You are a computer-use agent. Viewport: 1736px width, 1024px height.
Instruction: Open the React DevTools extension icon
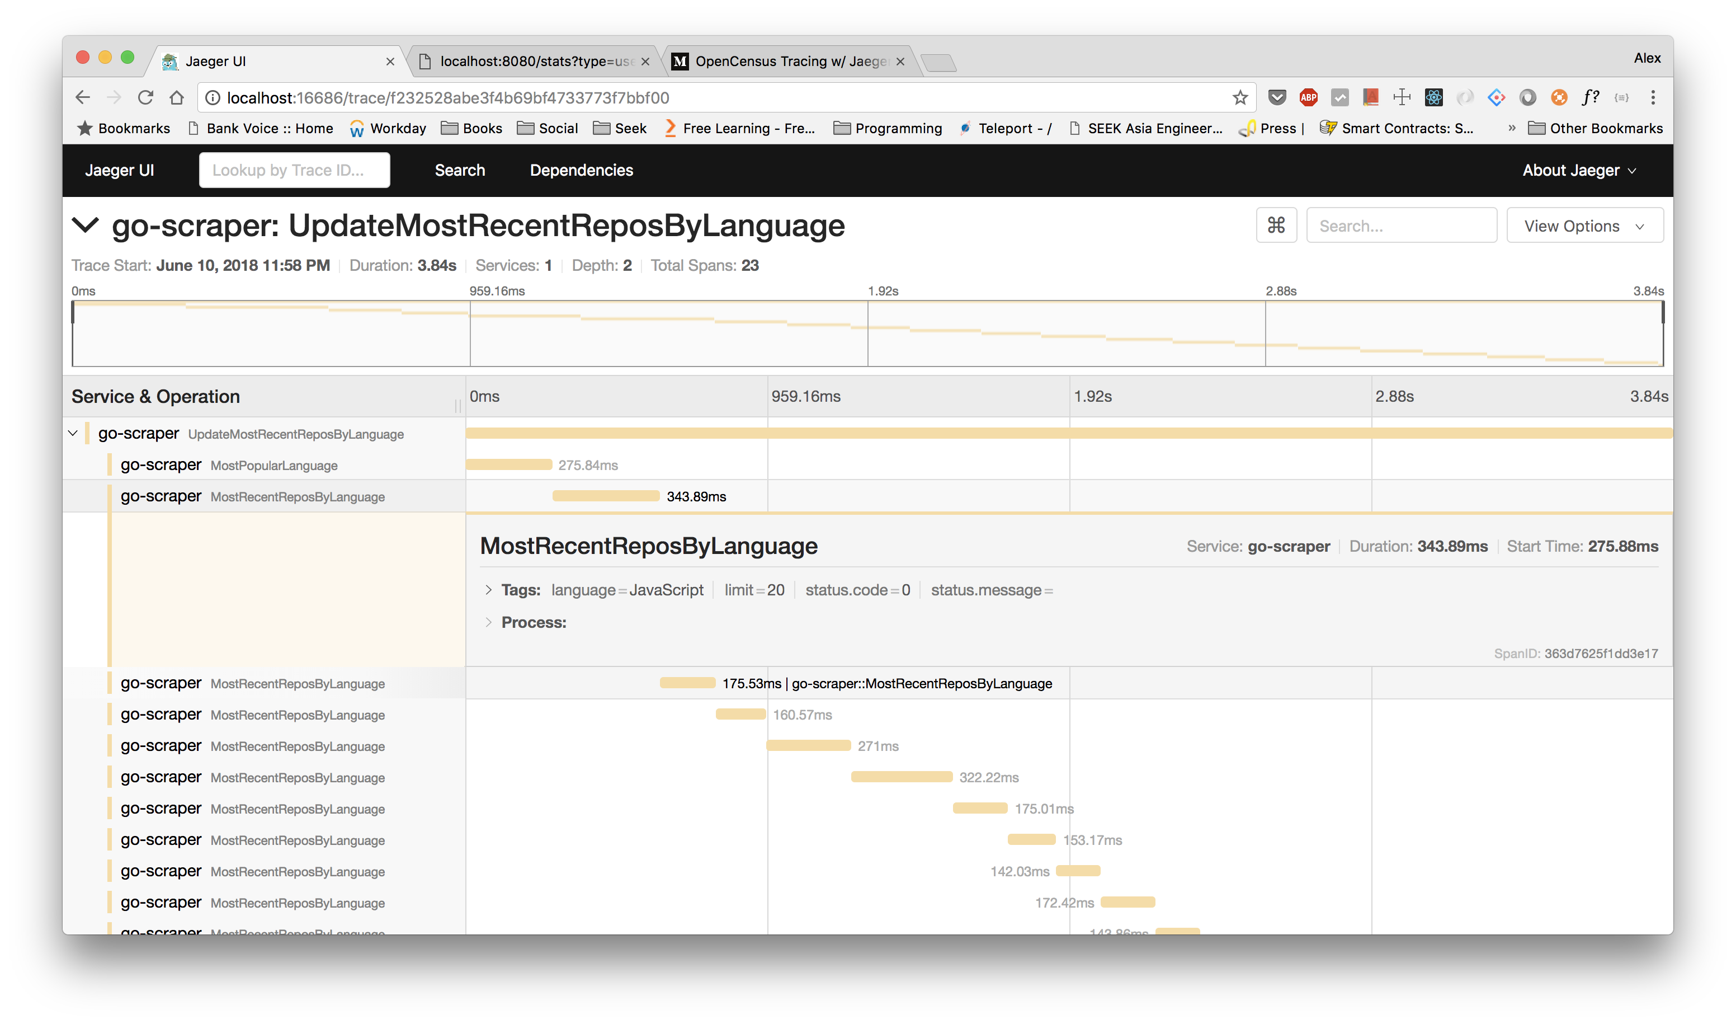click(1434, 98)
